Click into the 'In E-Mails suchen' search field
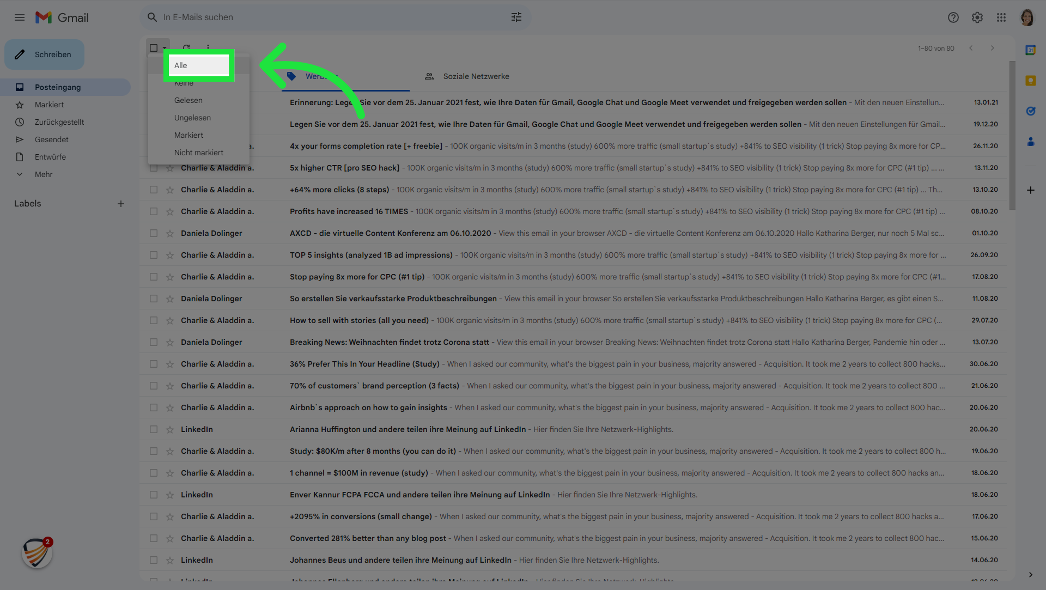The height and width of the screenshot is (590, 1046). [327, 17]
